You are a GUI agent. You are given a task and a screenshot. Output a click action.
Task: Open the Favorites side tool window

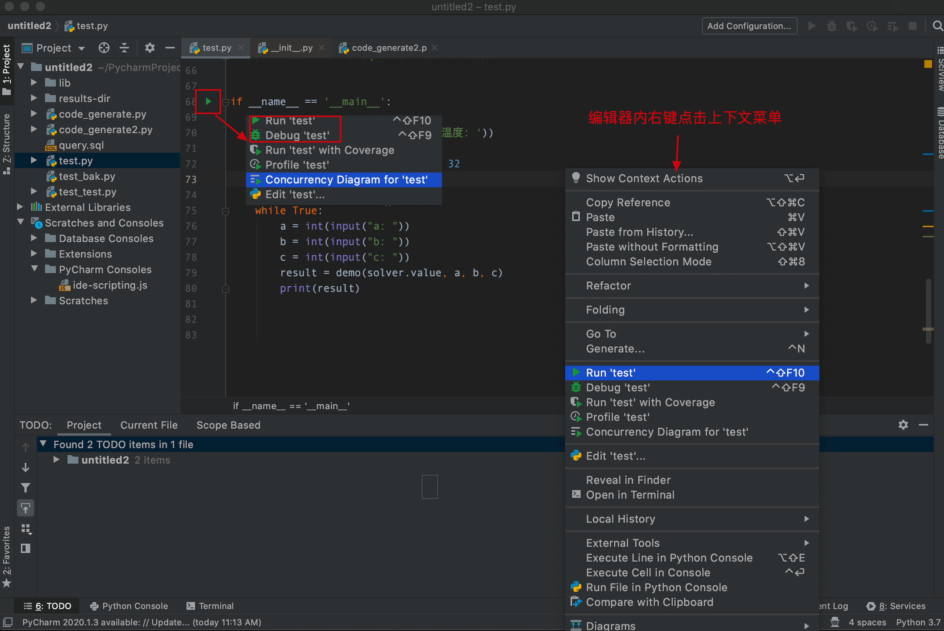click(x=7, y=556)
